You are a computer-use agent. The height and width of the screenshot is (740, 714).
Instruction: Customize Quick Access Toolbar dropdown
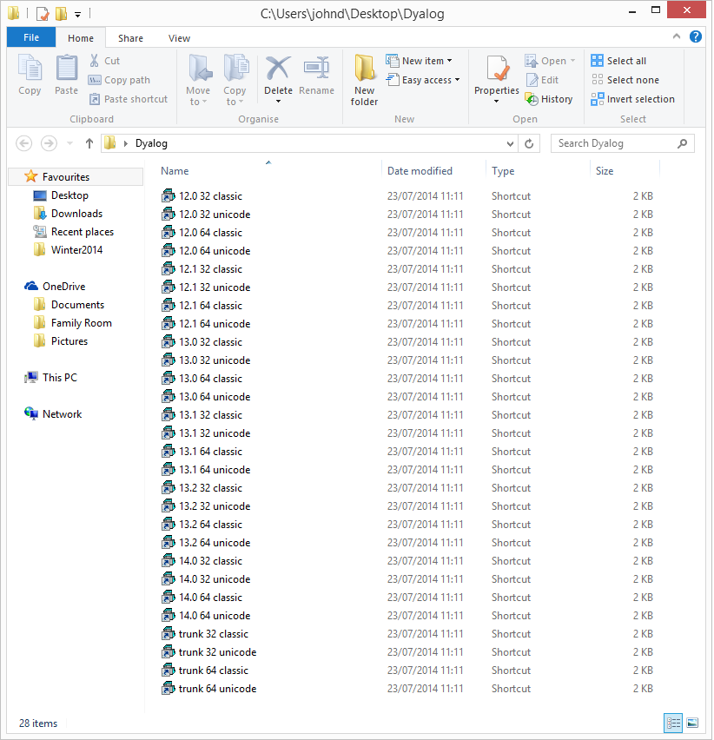click(x=77, y=15)
